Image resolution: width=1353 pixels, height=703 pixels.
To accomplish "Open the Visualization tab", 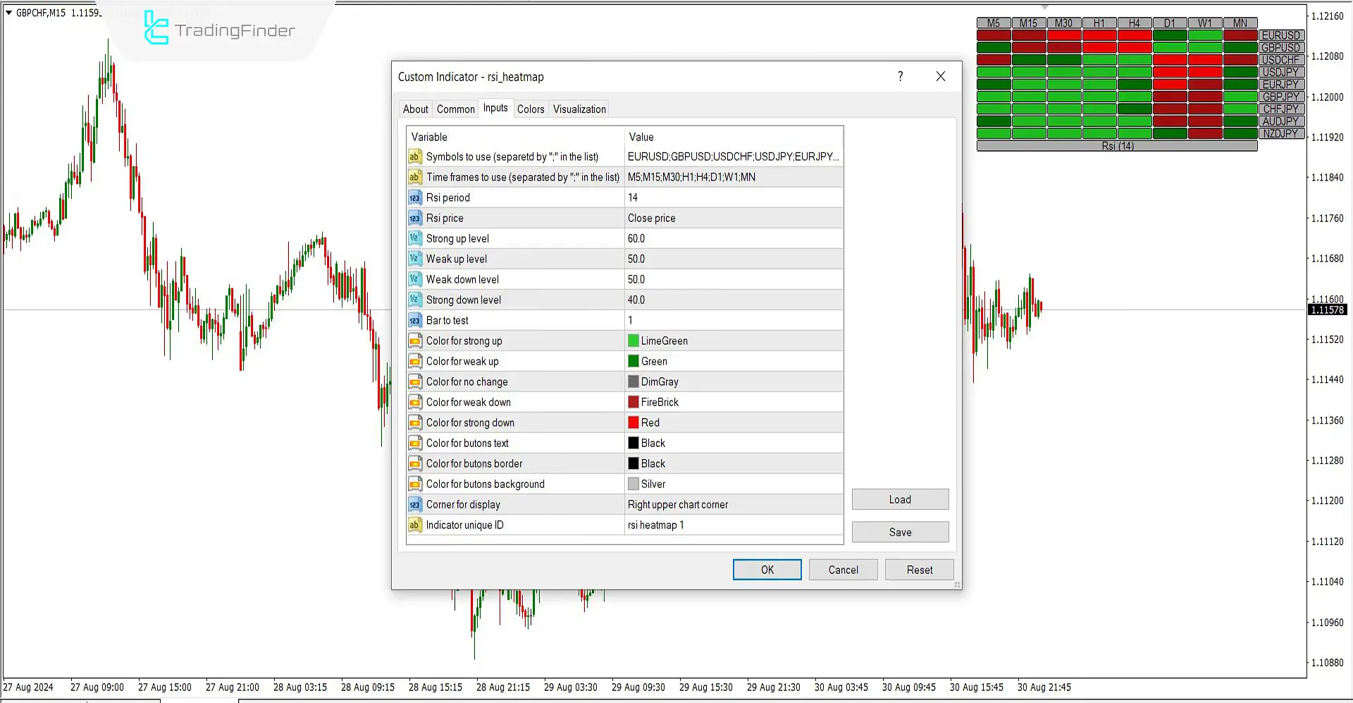I will click(x=579, y=109).
